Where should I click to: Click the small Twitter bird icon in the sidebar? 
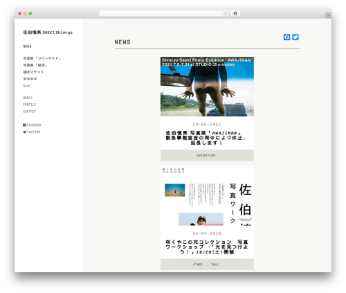point(24,132)
